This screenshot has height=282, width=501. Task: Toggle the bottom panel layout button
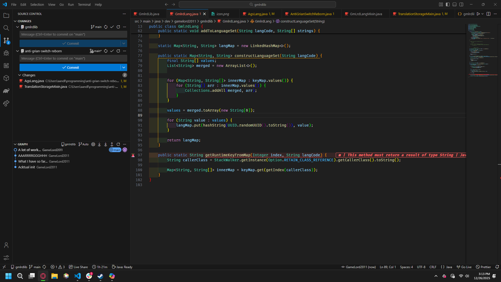point(455,4)
